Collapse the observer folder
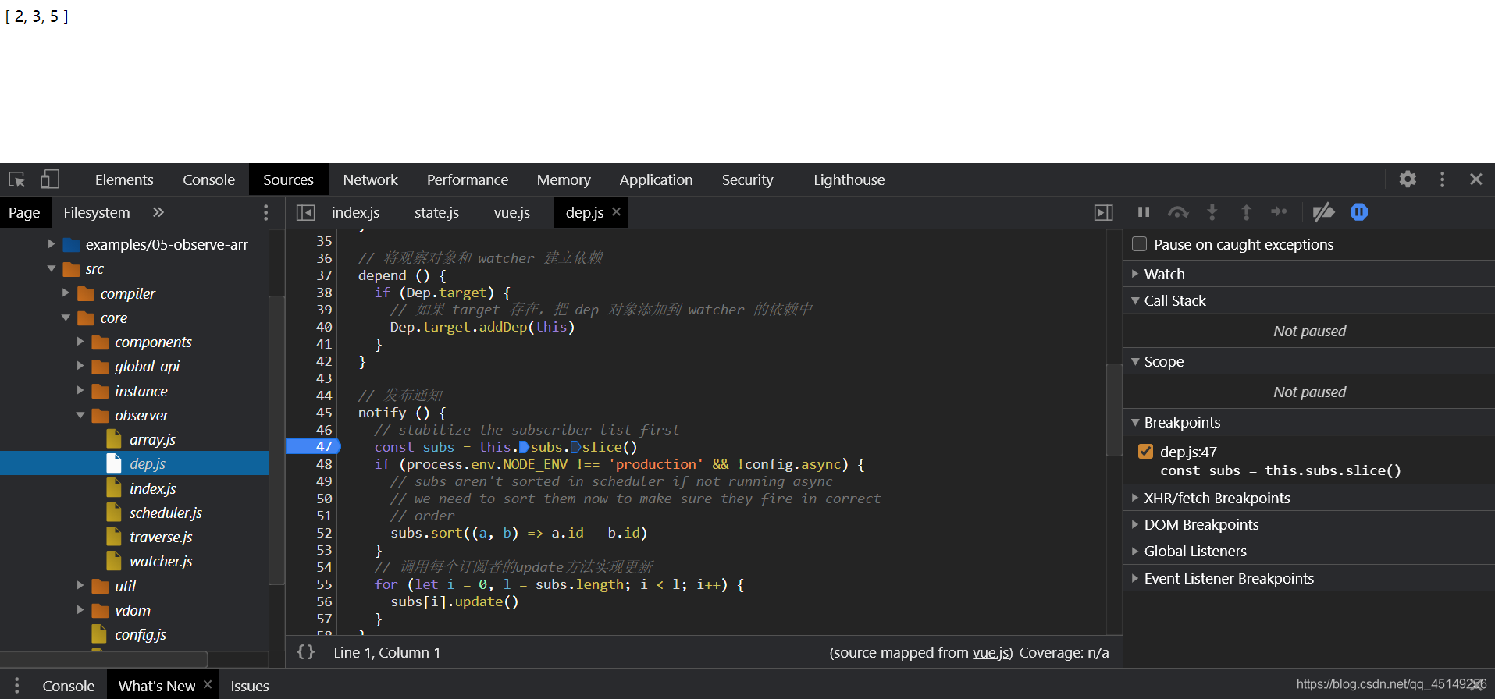Screen dimensions: 1495x699 click(80, 415)
